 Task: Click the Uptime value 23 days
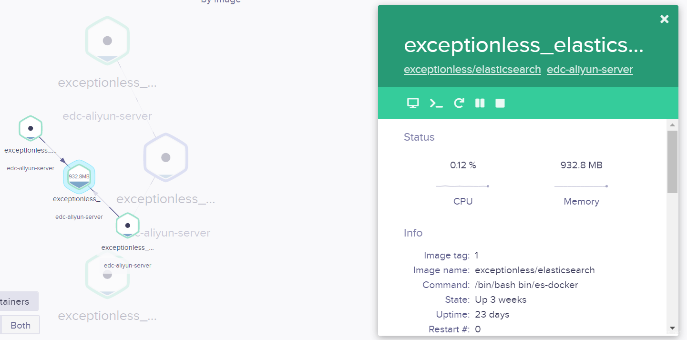tap(492, 315)
